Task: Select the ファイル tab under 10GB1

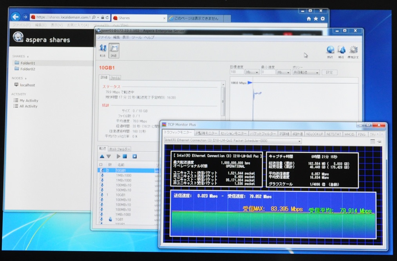Action: click(115, 78)
